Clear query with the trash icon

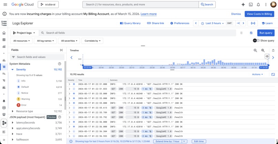tap(241, 33)
